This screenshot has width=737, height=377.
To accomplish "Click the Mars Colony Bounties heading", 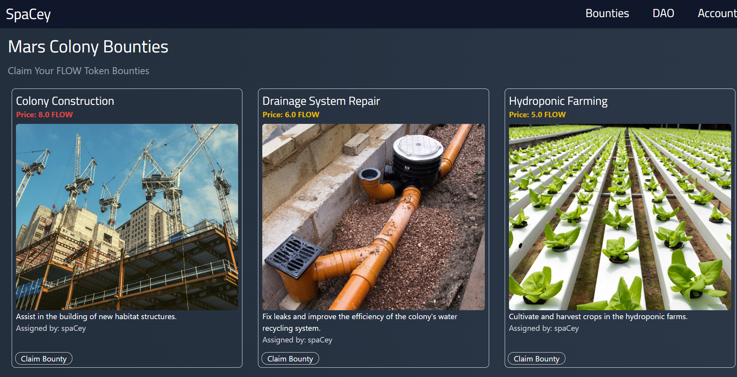I will click(x=88, y=47).
